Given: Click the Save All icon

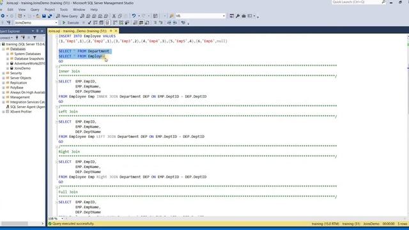Looking at the screenshot, I should point(50,16).
